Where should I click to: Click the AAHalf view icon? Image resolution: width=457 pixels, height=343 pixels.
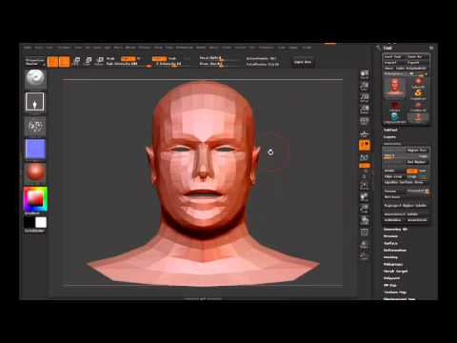click(365, 110)
